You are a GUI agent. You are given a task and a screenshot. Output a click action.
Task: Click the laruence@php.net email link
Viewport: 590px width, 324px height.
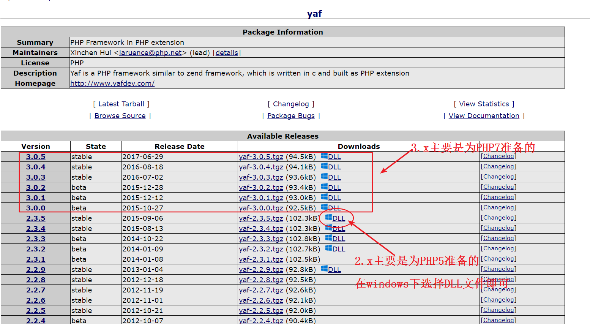pyautogui.click(x=150, y=53)
